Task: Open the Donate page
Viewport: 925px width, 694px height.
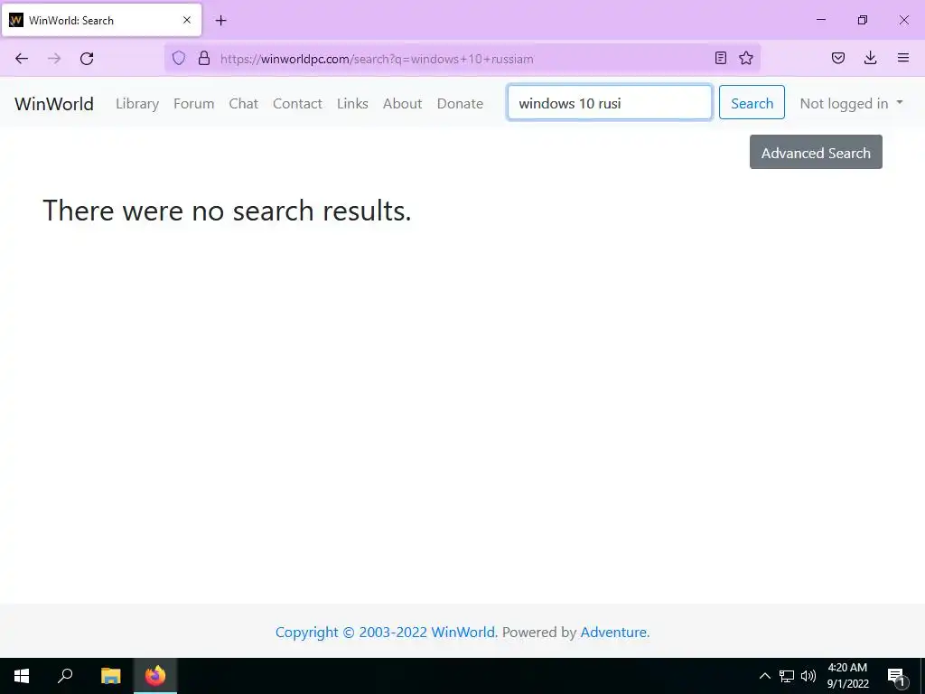Action: click(460, 104)
